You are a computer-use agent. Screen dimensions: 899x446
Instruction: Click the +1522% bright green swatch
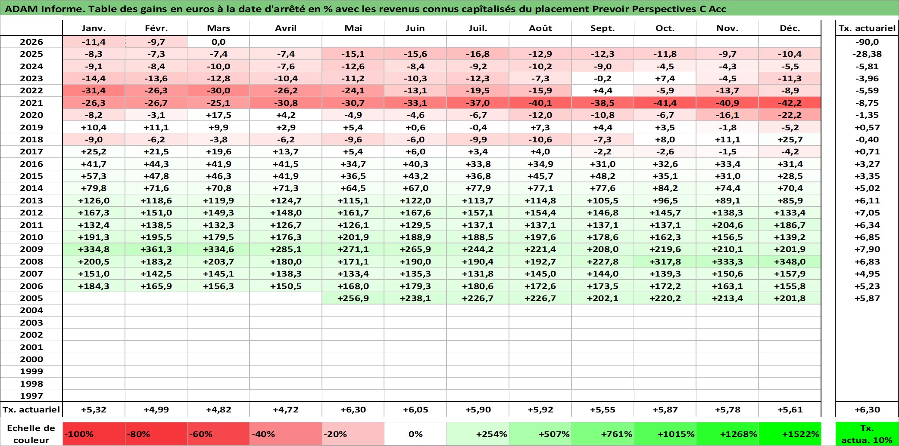coord(790,434)
